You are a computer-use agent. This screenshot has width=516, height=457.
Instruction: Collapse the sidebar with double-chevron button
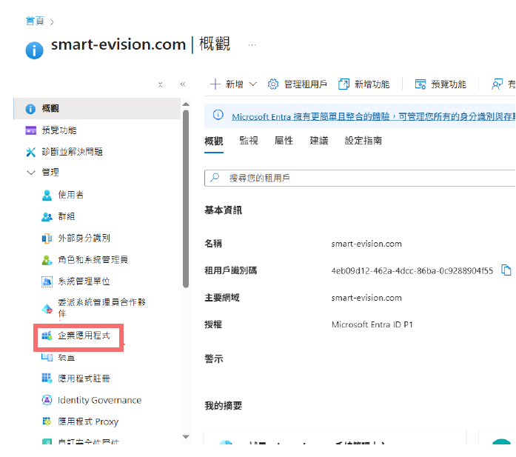183,84
